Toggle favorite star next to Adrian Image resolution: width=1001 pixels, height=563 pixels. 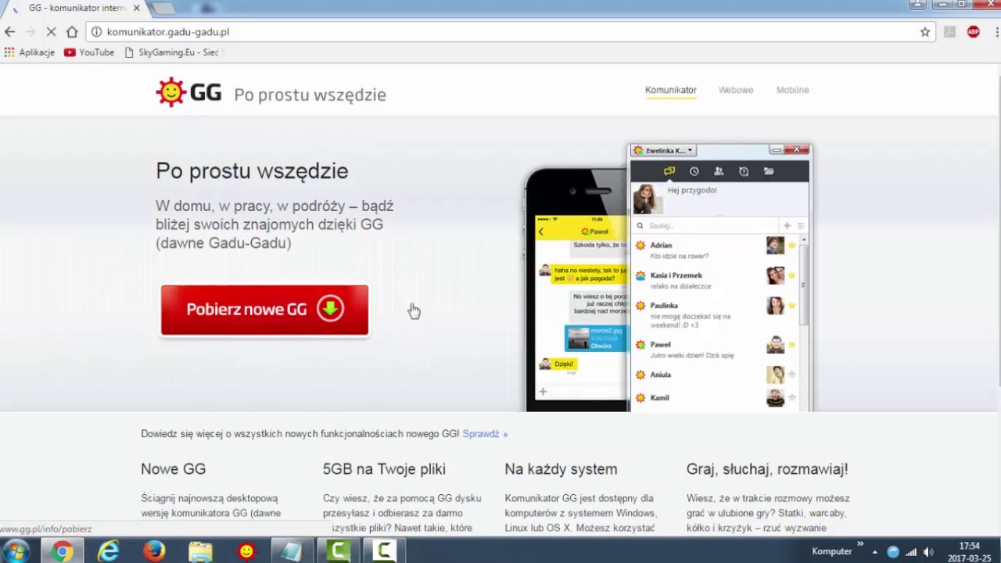pyautogui.click(x=791, y=246)
